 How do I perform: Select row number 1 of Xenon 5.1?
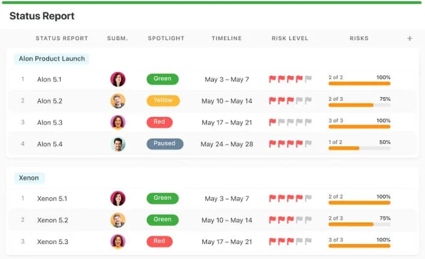(x=22, y=198)
